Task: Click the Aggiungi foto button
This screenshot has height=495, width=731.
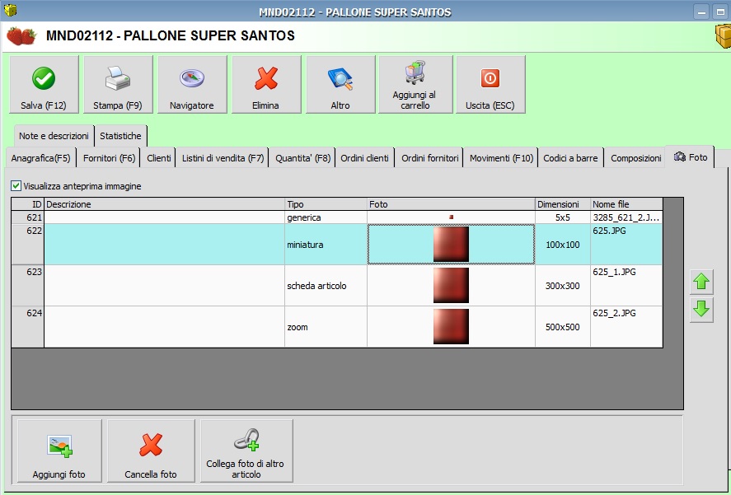Action: coord(59,451)
